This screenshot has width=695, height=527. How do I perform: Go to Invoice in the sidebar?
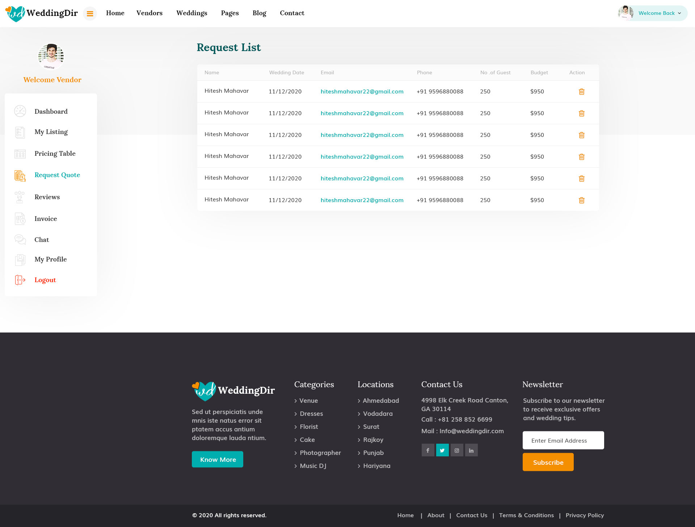46,219
